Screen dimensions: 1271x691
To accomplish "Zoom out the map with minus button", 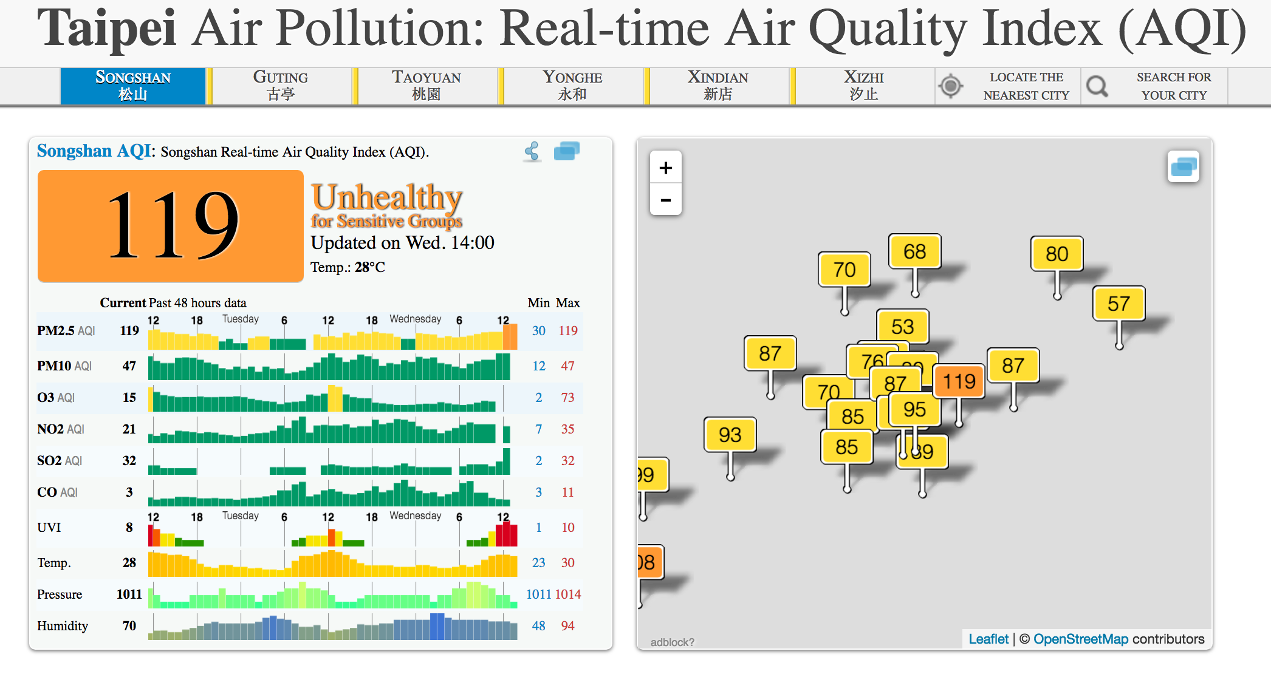I will pos(666,200).
